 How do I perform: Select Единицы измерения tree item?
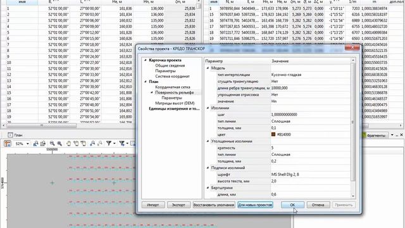point(174,108)
